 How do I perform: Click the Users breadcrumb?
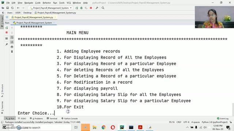[10, 13]
